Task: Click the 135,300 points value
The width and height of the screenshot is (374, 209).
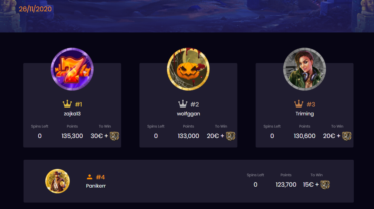Action: [72, 136]
